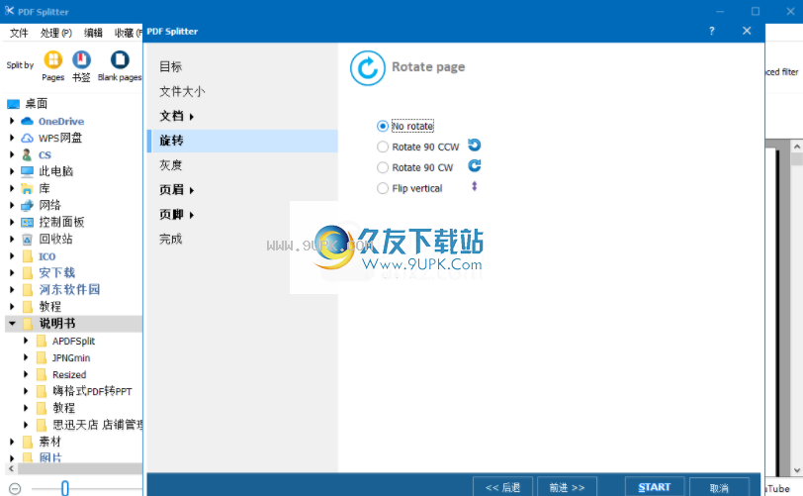803x496 pixels.
Task: Collapse the 说明书 folder node
Action: pyautogui.click(x=12, y=324)
